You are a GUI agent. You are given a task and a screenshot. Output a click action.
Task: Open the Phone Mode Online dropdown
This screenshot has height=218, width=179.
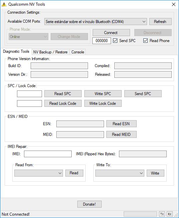click(28, 37)
